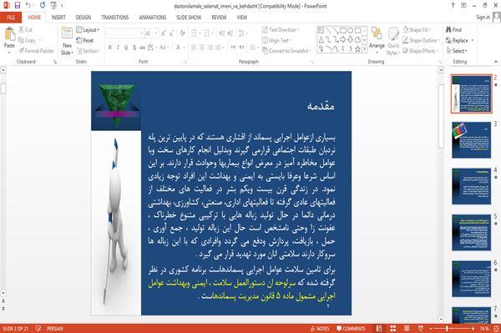The width and height of the screenshot is (501, 333).
Task: Apply Strikethrough abc icon
Action: [142, 48]
